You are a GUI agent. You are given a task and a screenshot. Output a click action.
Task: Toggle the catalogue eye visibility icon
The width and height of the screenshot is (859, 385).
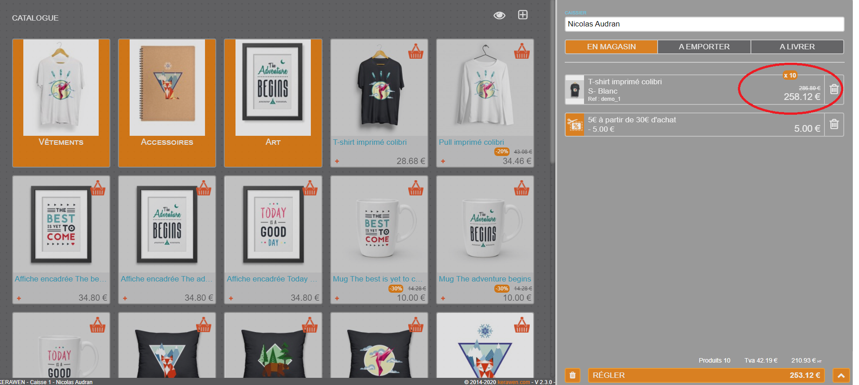click(x=499, y=16)
